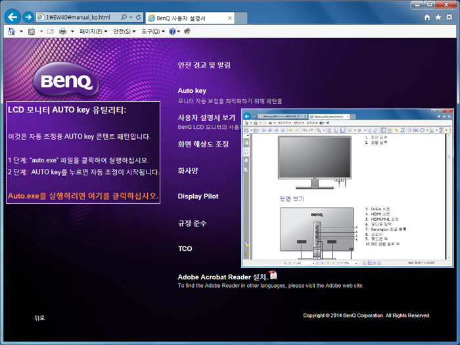This screenshot has width=460, height=345.
Task: Click the browser Back arrow button
Action: (x=12, y=16)
